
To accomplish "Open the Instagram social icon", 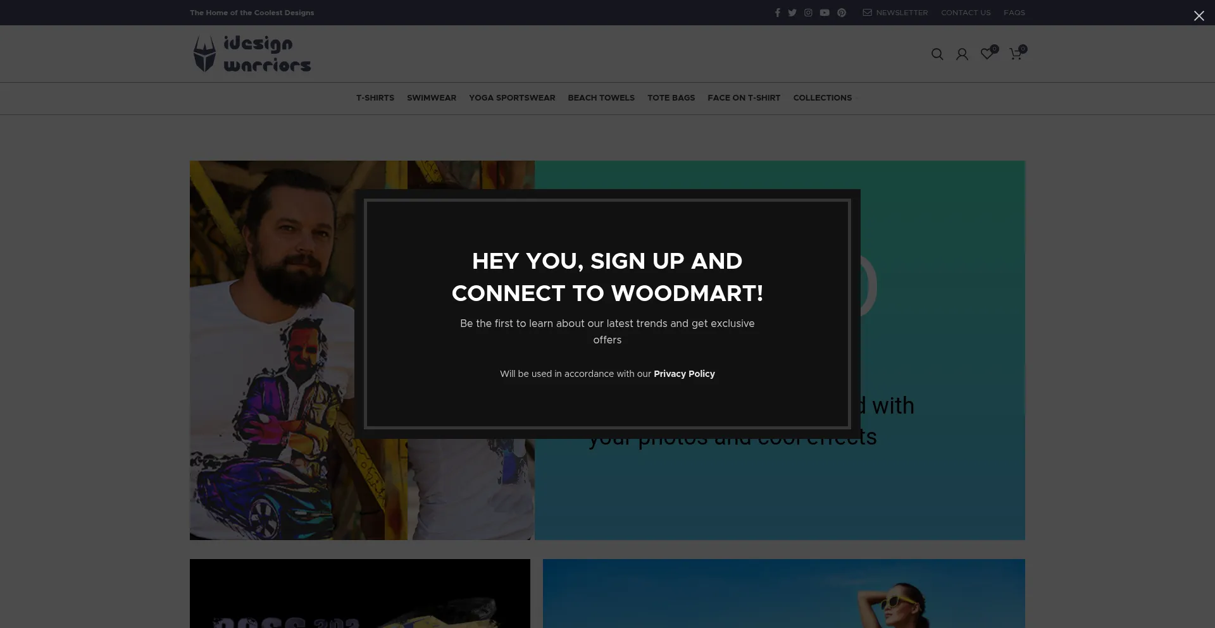I will pos(808,13).
